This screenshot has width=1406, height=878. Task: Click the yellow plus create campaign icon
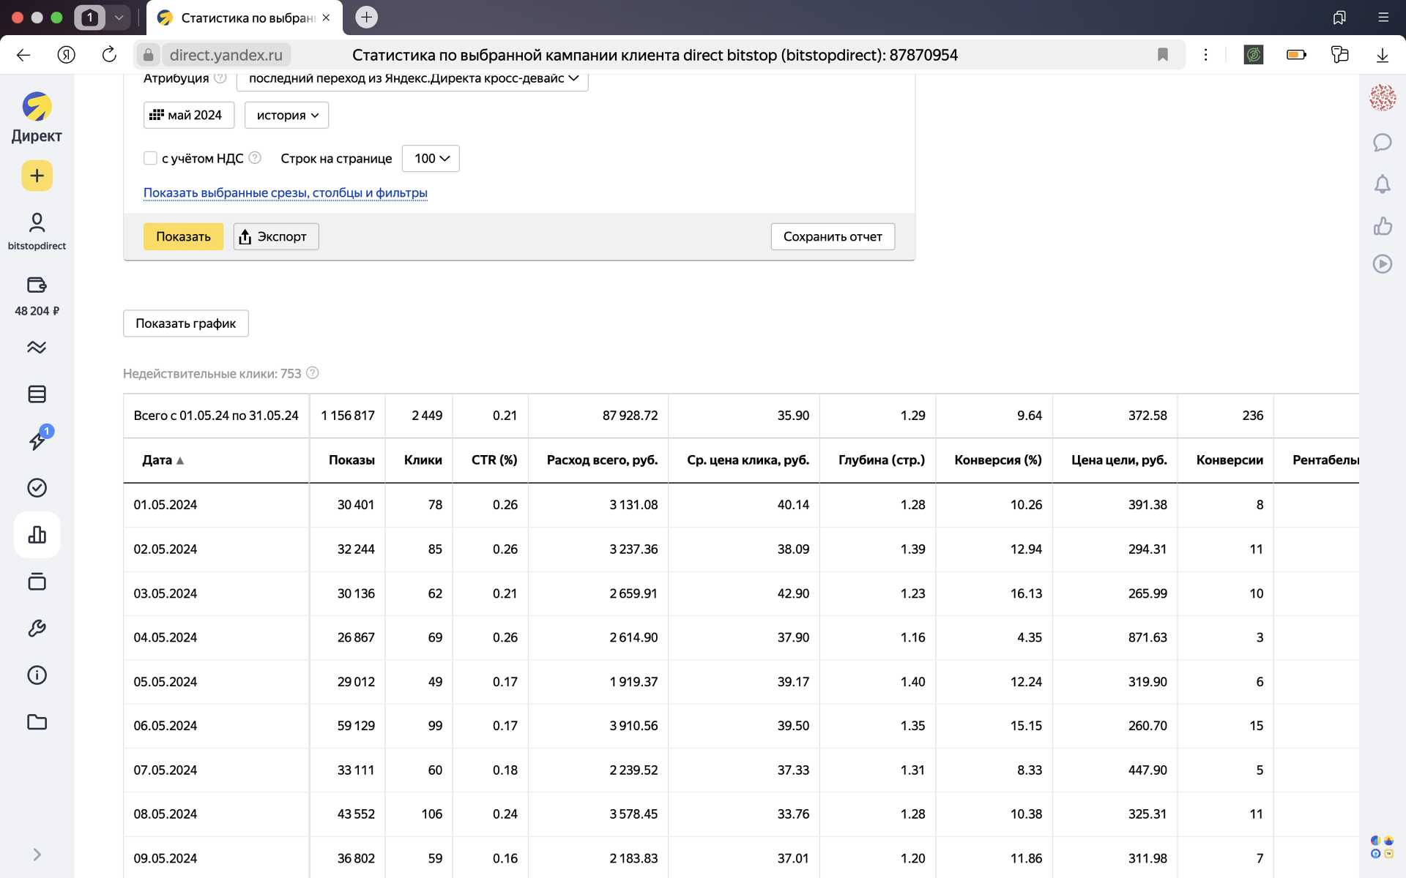tap(37, 176)
